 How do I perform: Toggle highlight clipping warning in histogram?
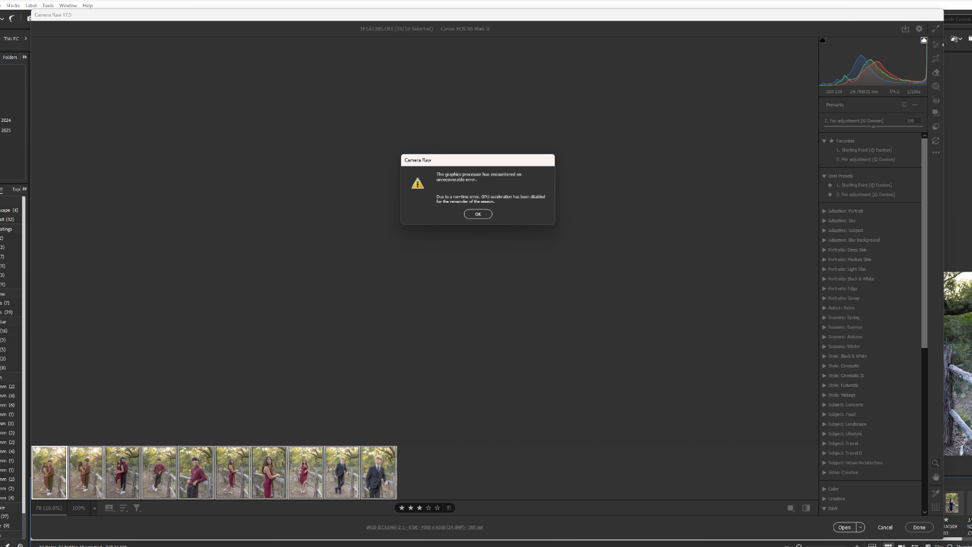coord(924,40)
